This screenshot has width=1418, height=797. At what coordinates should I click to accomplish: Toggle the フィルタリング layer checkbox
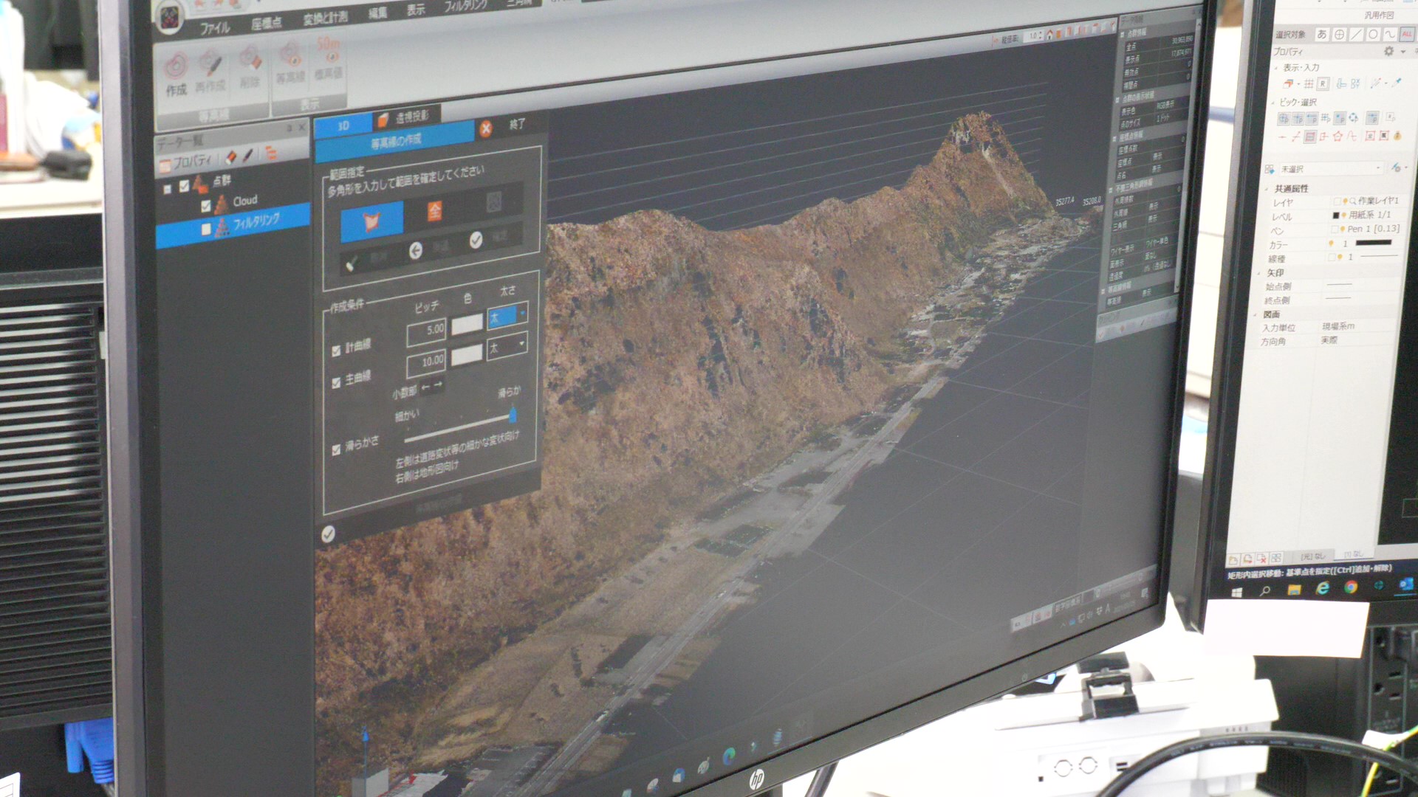click(206, 230)
